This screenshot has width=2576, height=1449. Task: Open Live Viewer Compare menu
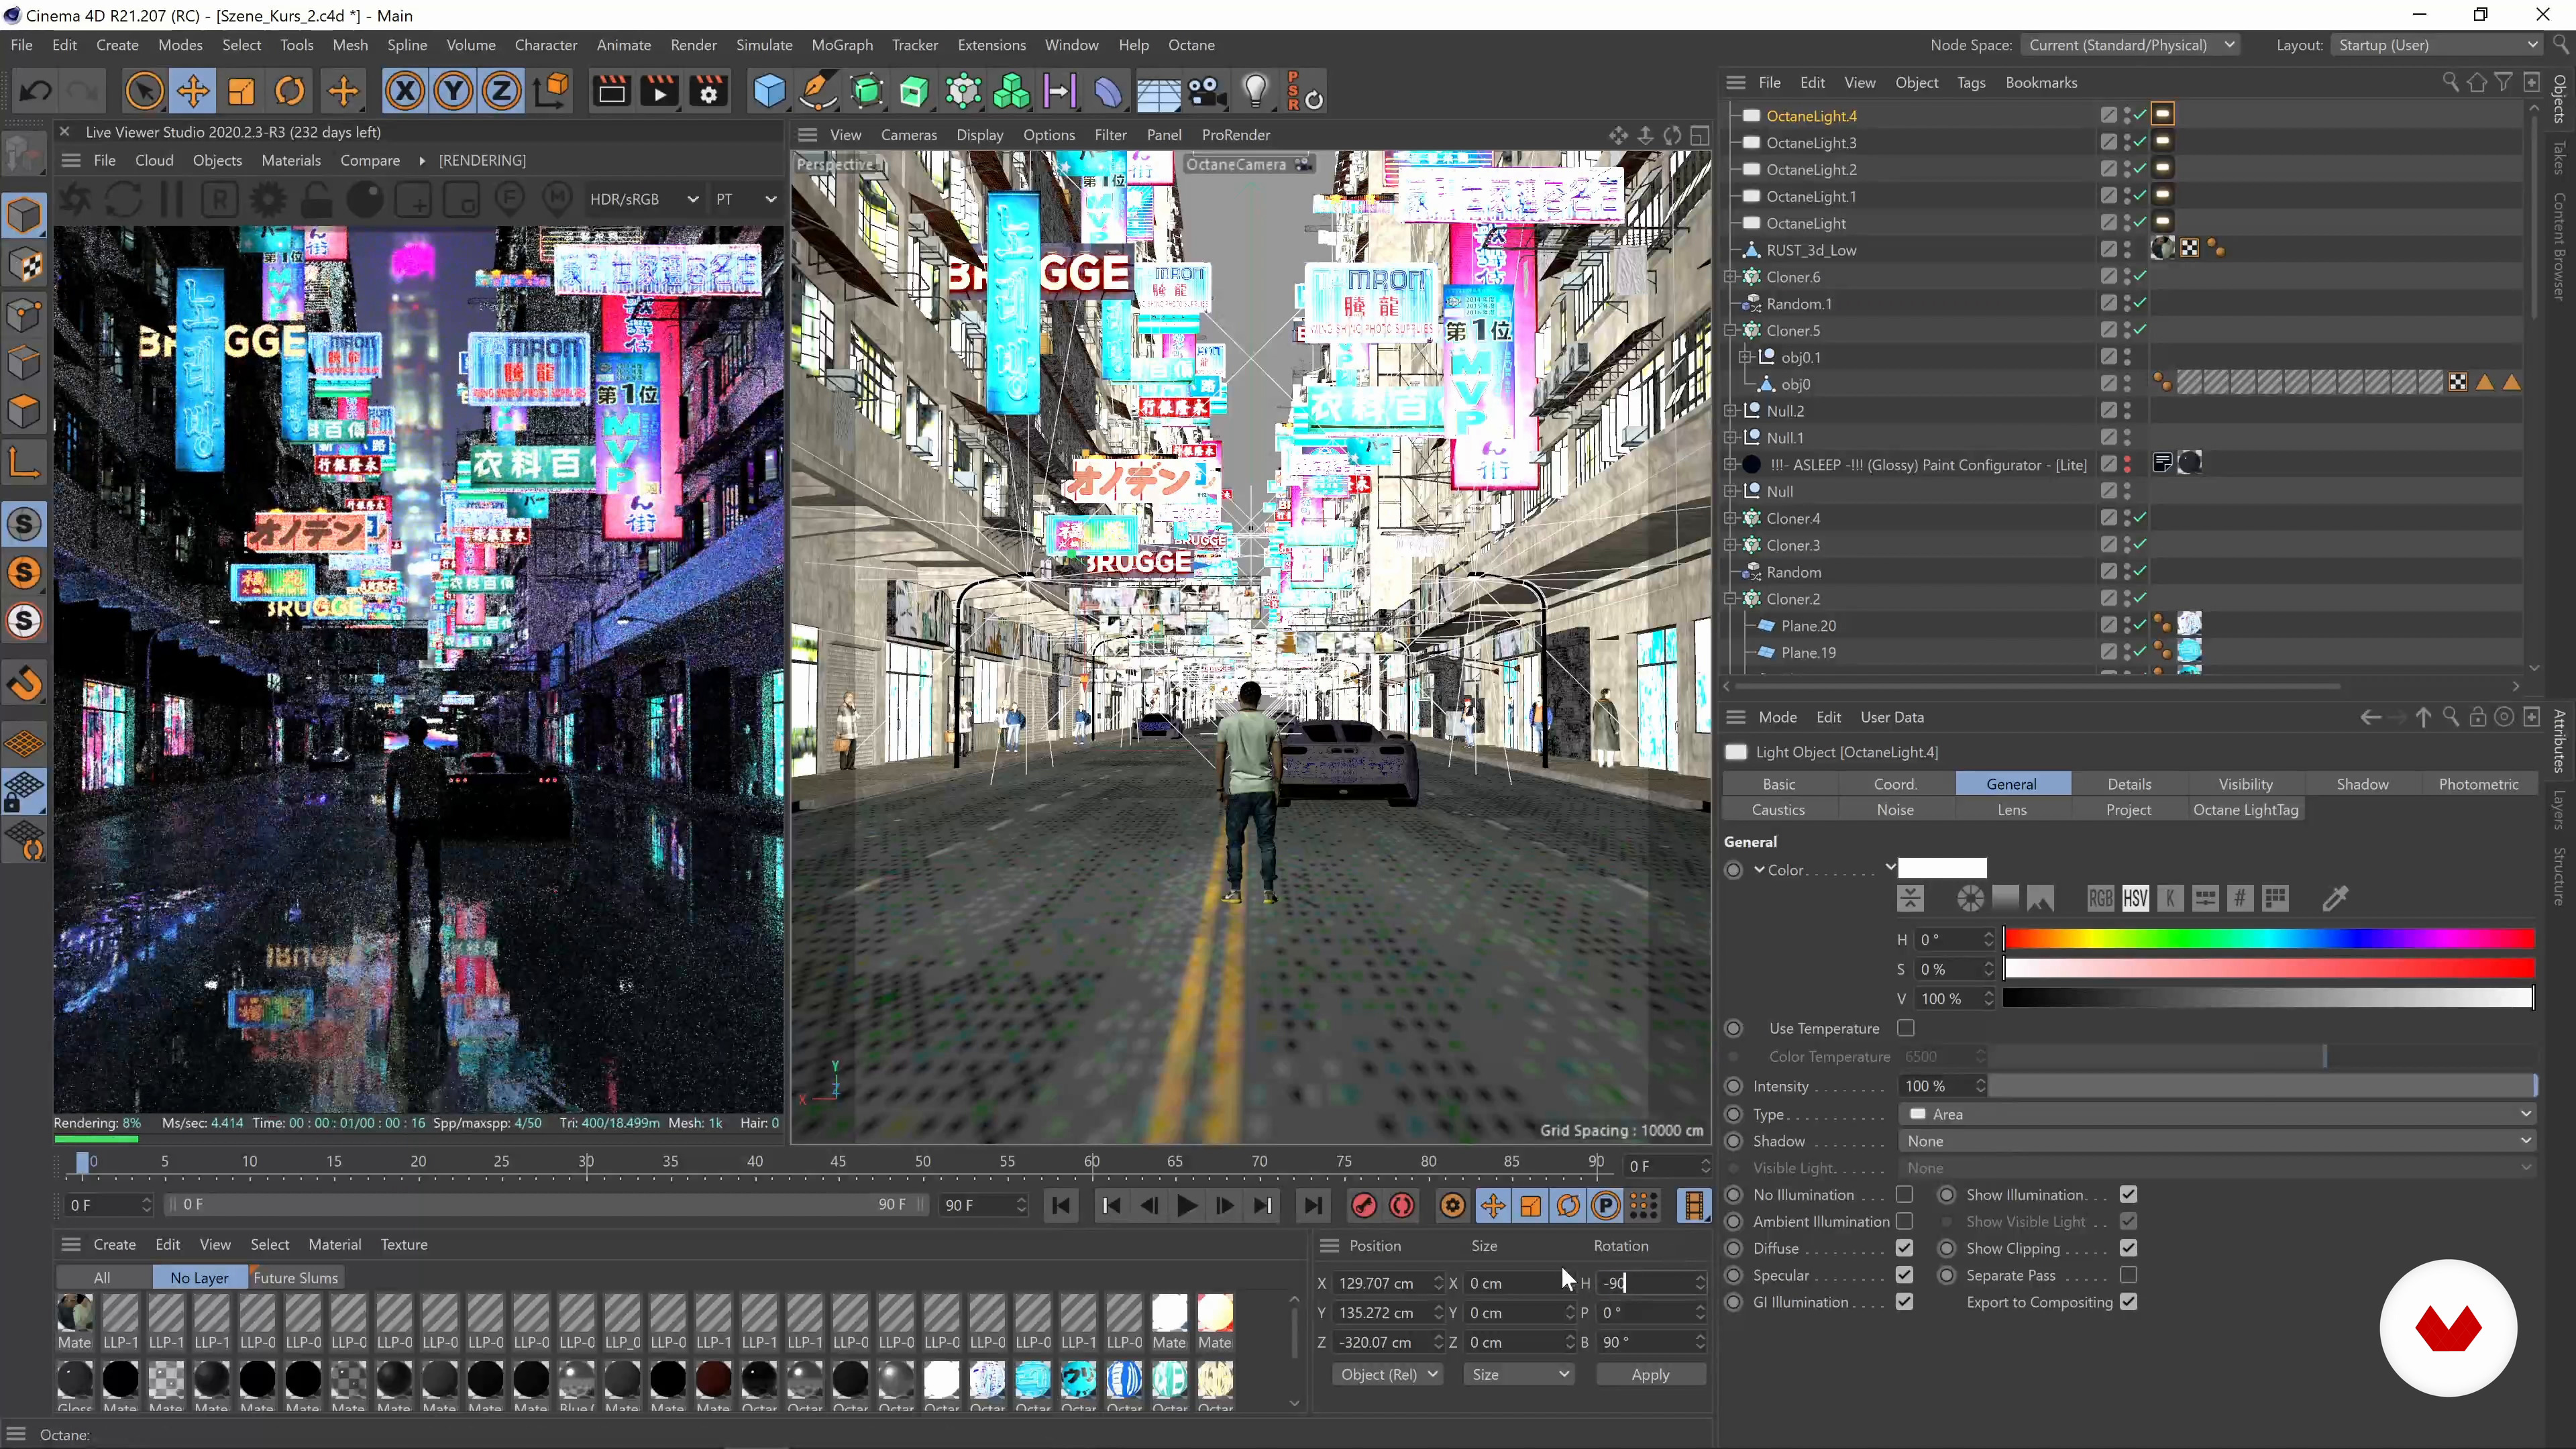pyautogui.click(x=369, y=160)
